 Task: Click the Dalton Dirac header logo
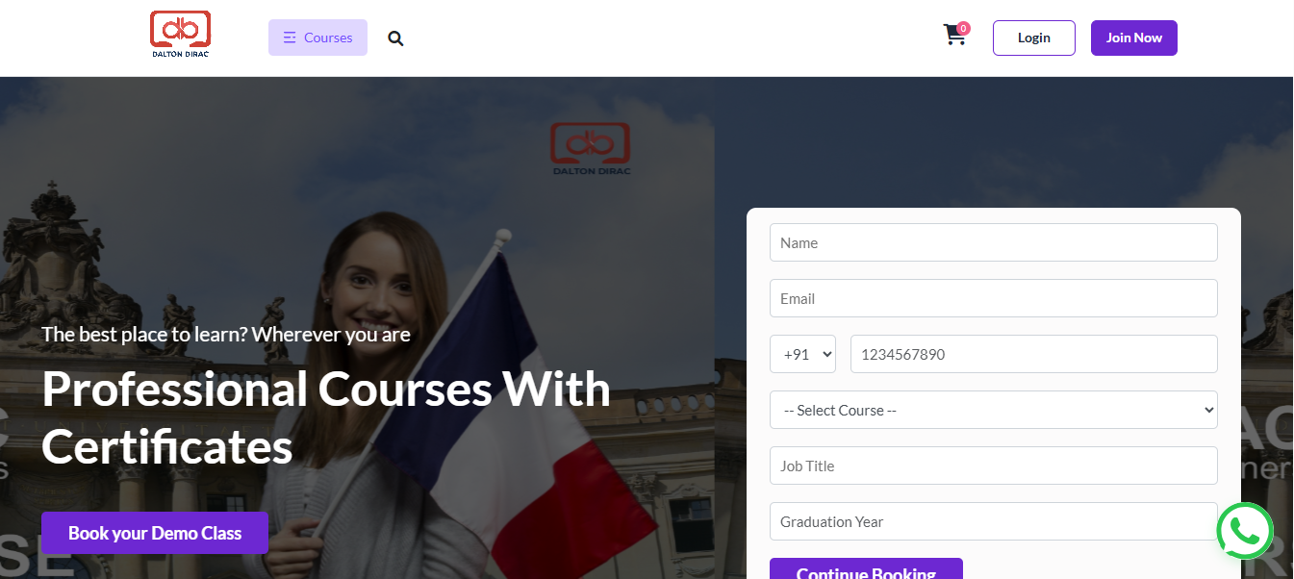181,34
